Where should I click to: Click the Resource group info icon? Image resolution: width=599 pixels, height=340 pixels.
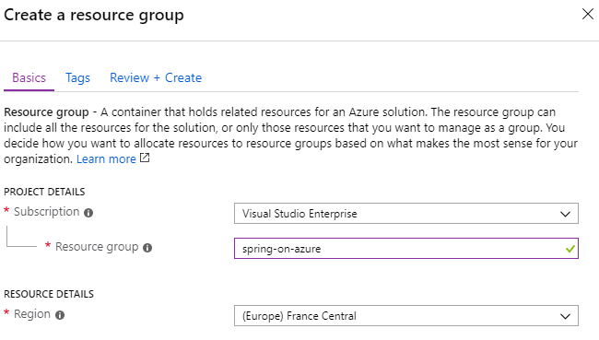tap(147, 248)
